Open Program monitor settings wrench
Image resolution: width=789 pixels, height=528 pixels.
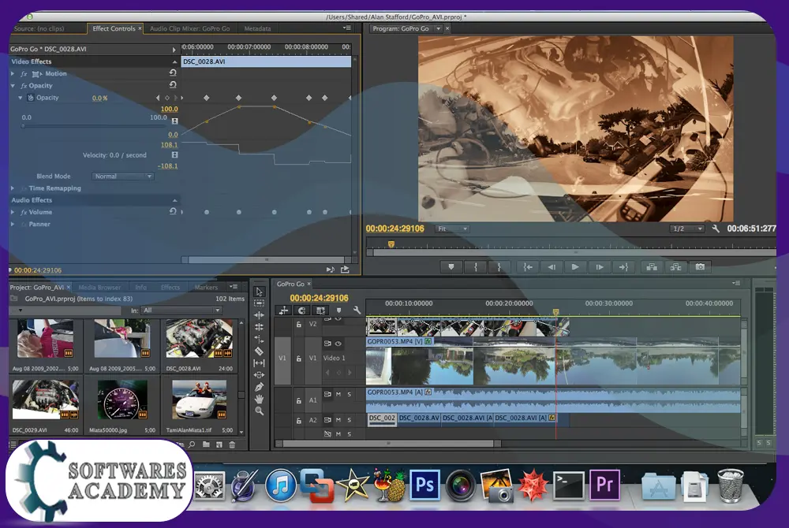click(716, 229)
